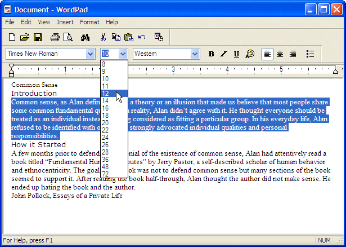The height and width of the screenshot is (247, 346).
Task: Expand the Western script dropdown
Action: pyautogui.click(x=195, y=54)
